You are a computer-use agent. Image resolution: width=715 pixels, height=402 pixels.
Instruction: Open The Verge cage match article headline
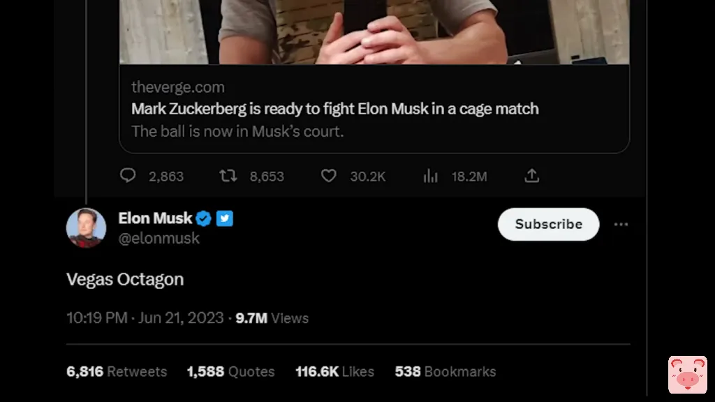tap(334, 109)
